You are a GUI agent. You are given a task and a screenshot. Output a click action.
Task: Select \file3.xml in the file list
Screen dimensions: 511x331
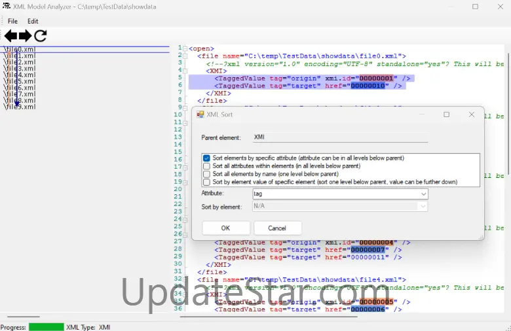click(x=20, y=69)
